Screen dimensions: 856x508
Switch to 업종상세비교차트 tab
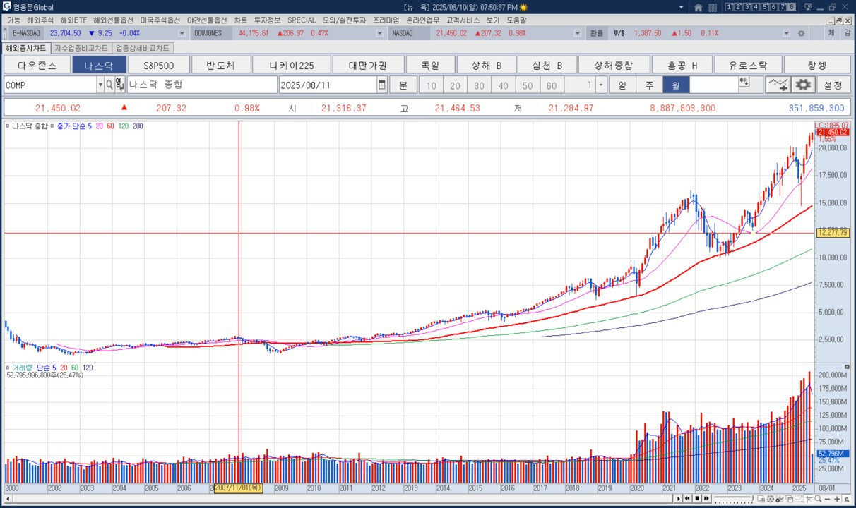click(142, 48)
